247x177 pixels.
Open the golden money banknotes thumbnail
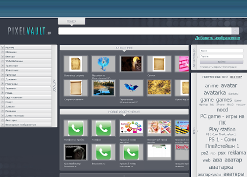click(x=159, y=88)
